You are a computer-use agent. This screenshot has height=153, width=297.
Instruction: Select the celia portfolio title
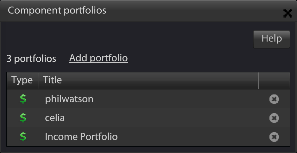point(55,118)
